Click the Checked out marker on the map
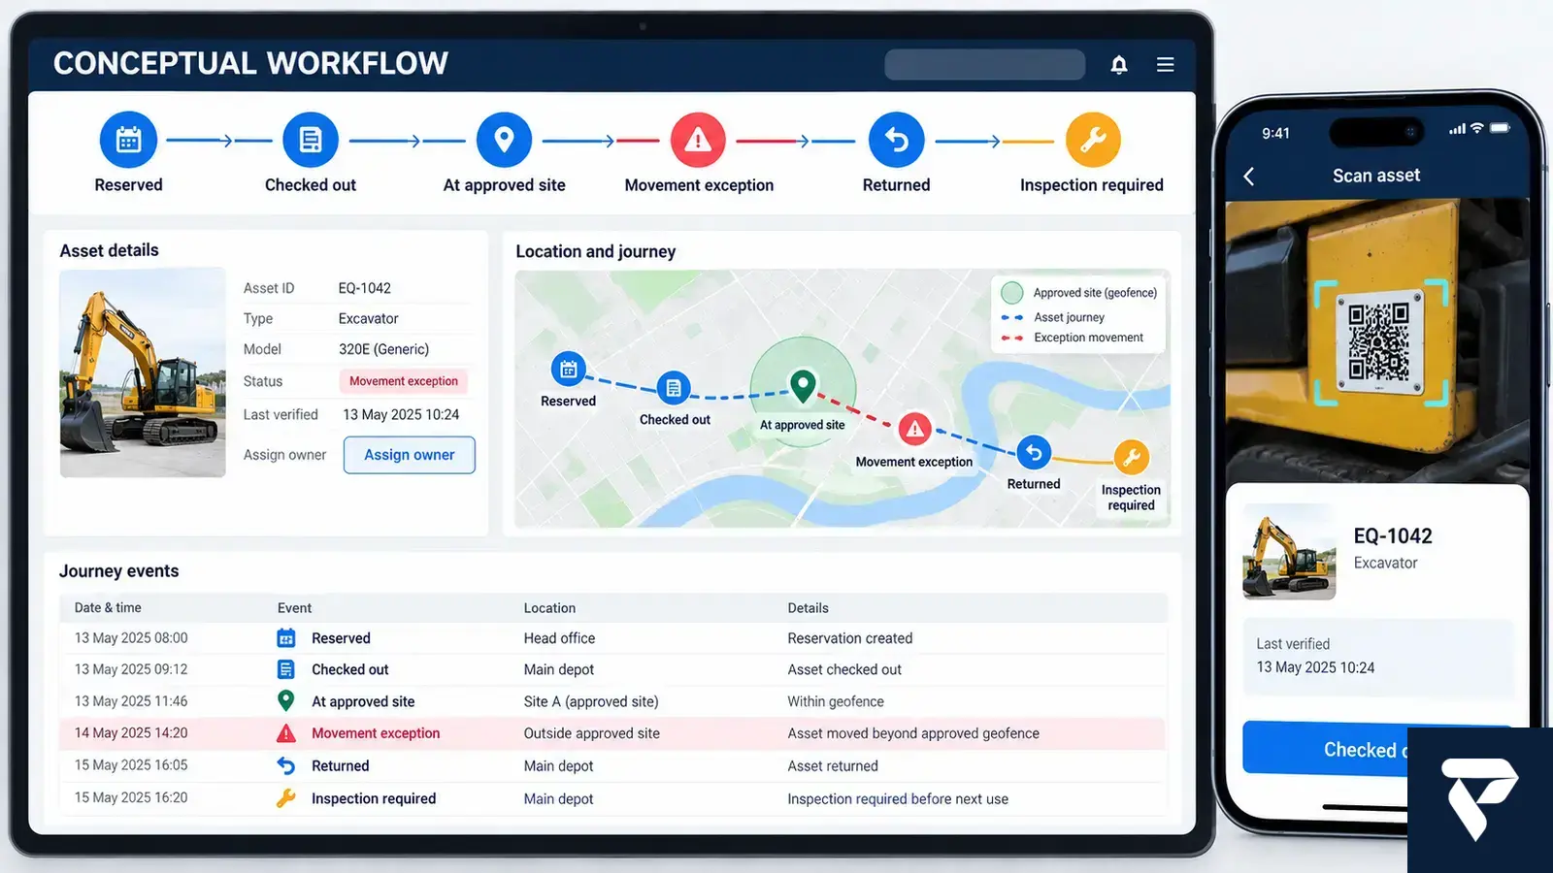 [674, 388]
